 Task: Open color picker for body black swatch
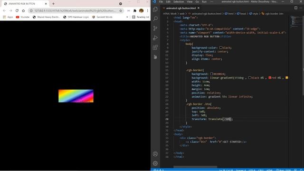pos(220,47)
